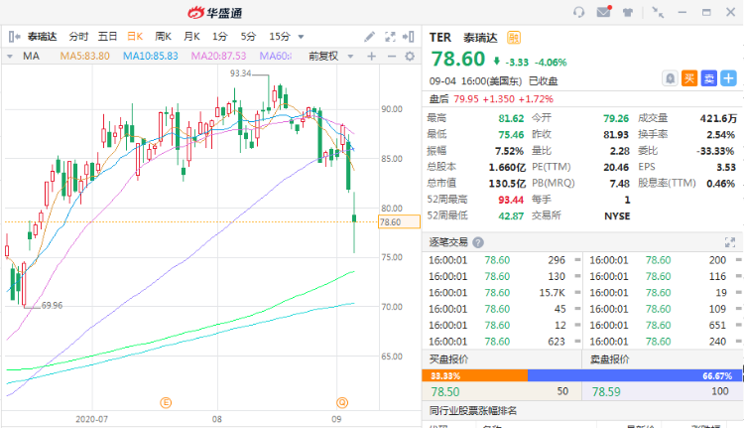Switch to 1分 one-minute chart
This screenshot has width=744, height=428.
tap(219, 37)
